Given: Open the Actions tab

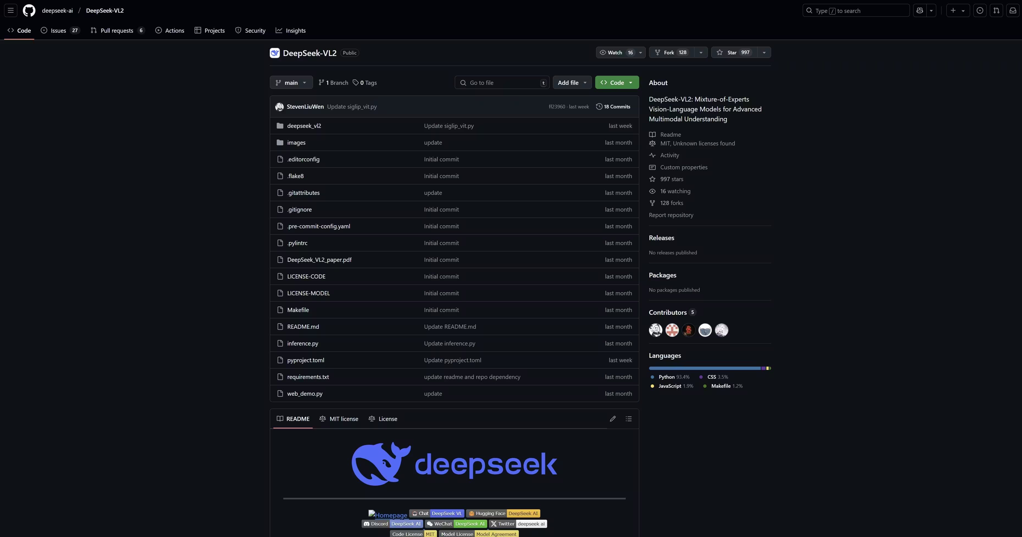Looking at the screenshot, I should pos(170,30).
